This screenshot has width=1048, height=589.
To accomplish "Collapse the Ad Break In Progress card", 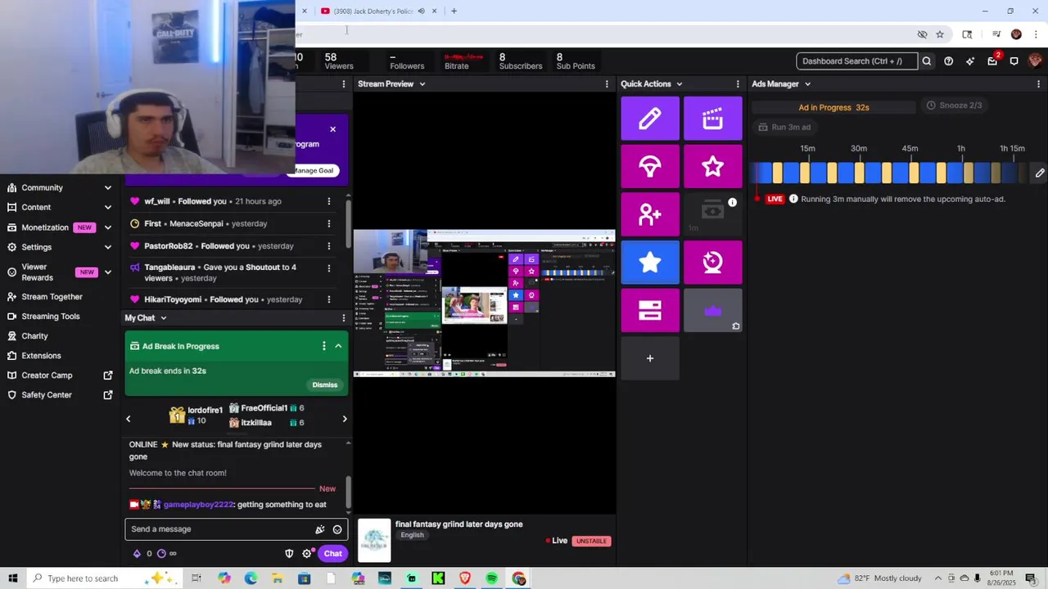I will (338, 346).
